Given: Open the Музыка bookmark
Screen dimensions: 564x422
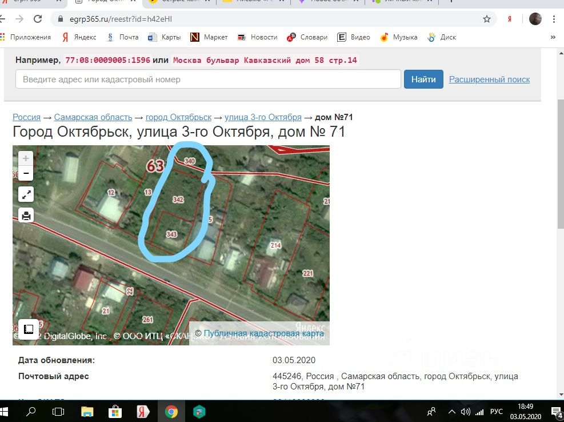Looking at the screenshot, I should [399, 37].
